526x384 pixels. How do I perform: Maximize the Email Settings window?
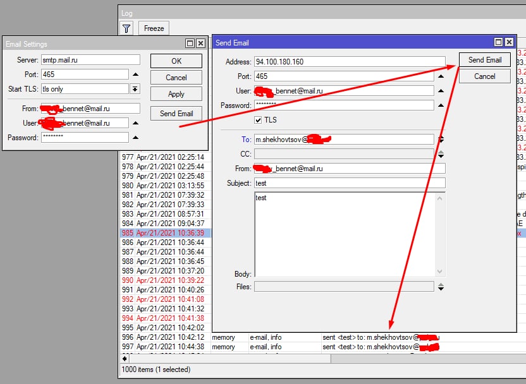[x=190, y=43]
